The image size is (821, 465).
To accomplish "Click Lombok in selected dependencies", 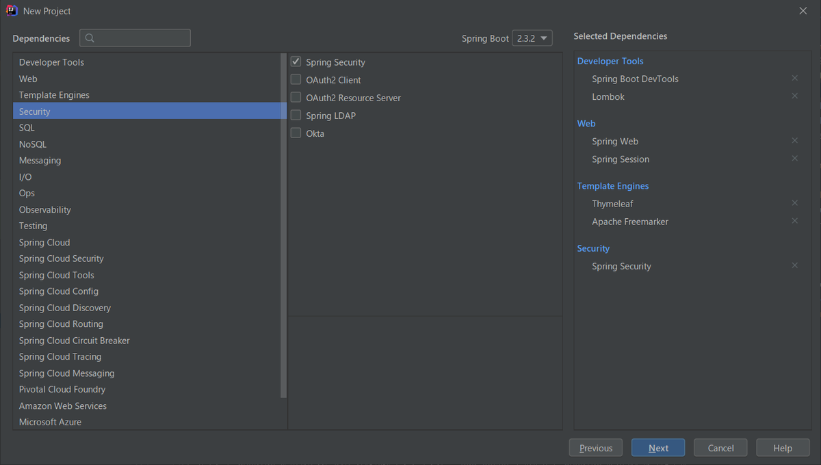I will [x=608, y=96].
